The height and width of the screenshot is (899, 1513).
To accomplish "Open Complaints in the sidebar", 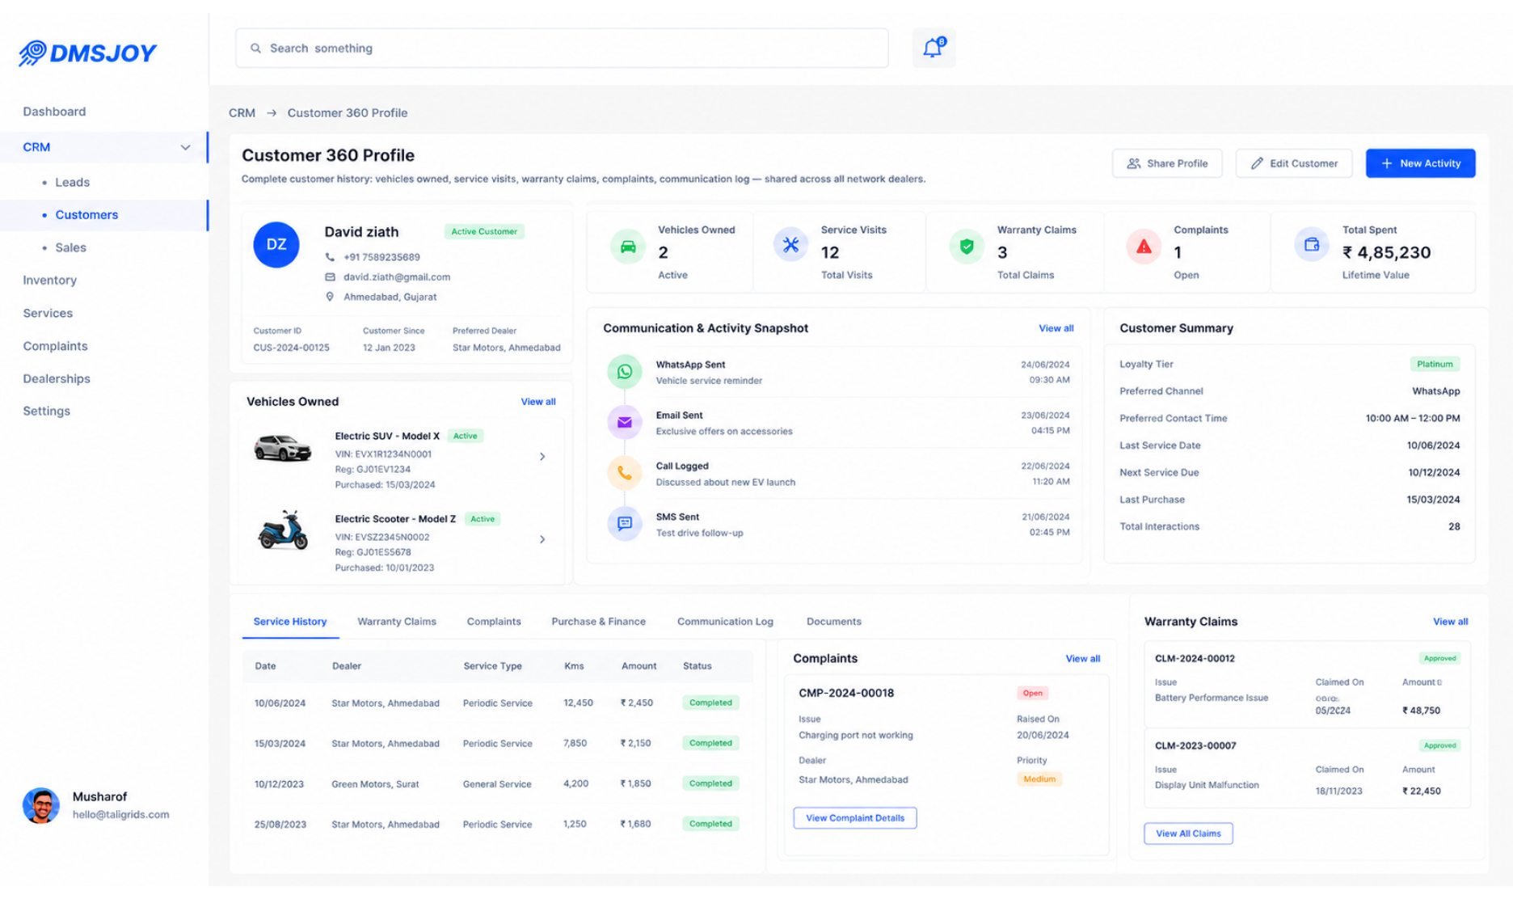I will pyautogui.click(x=55, y=346).
